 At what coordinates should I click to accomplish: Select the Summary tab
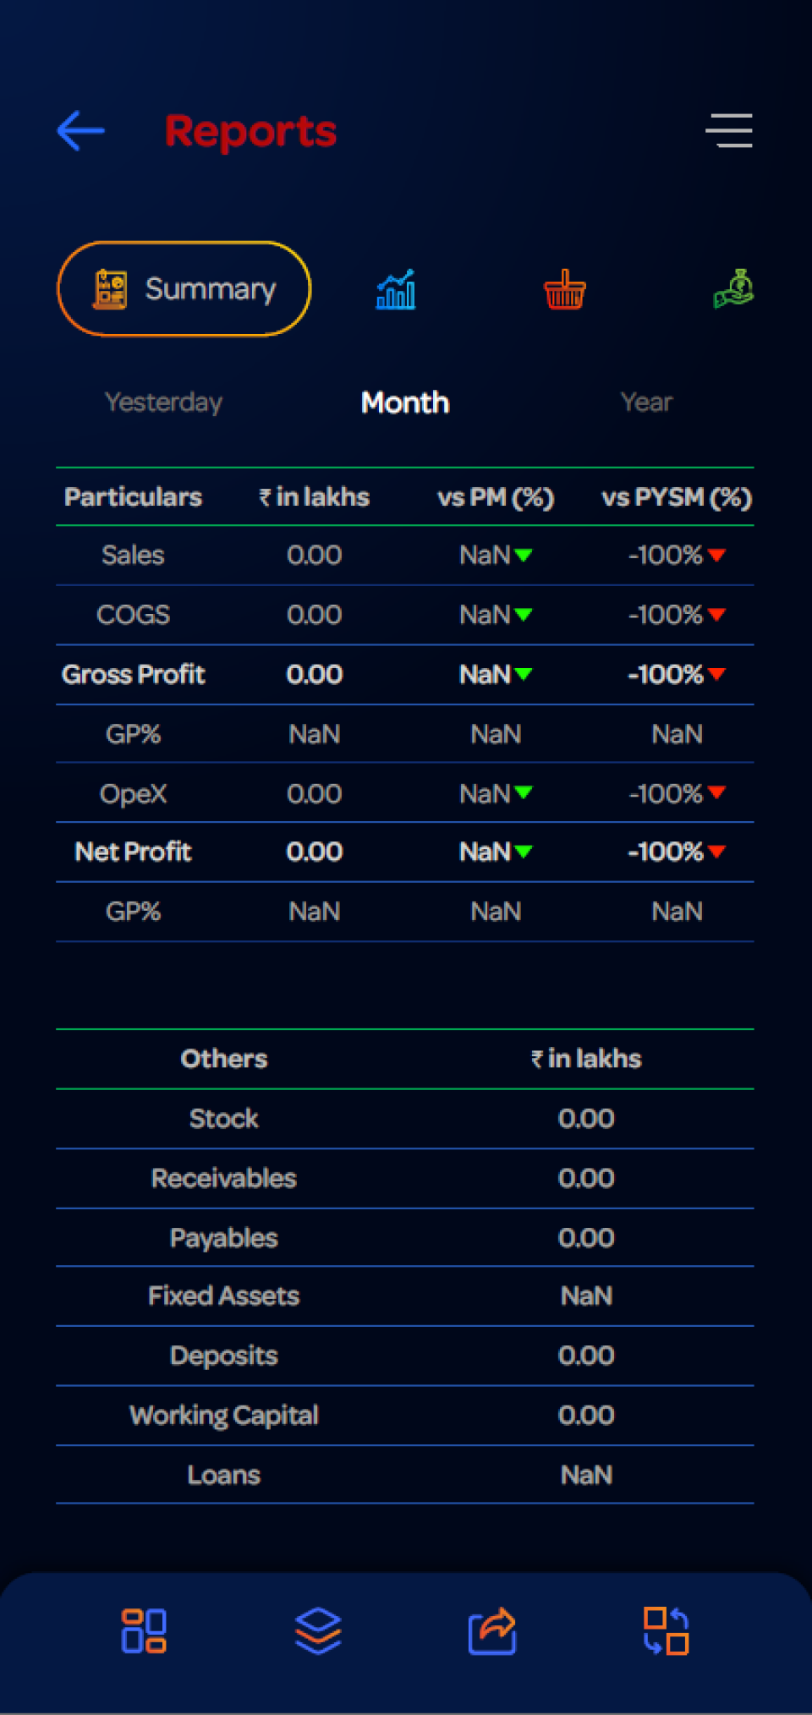click(184, 288)
